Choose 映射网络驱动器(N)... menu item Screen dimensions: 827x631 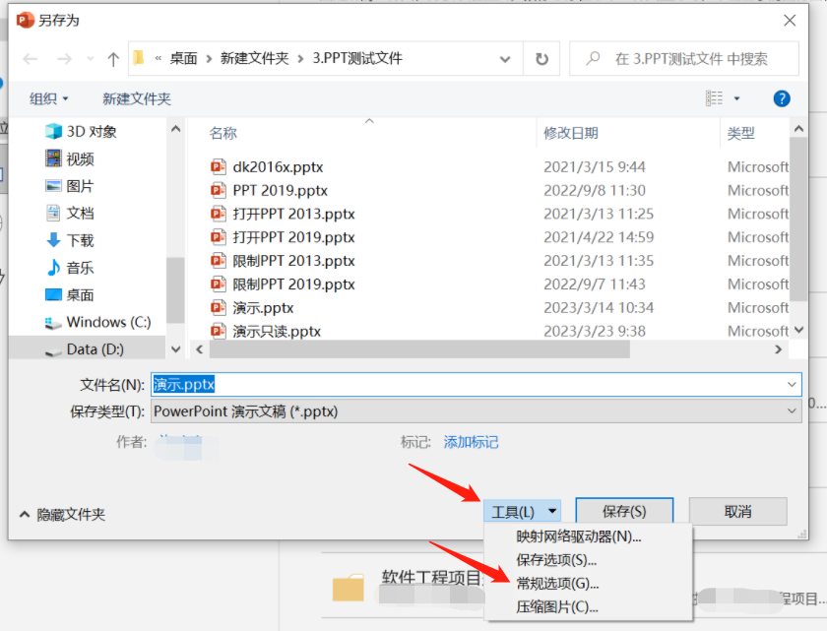tap(579, 536)
